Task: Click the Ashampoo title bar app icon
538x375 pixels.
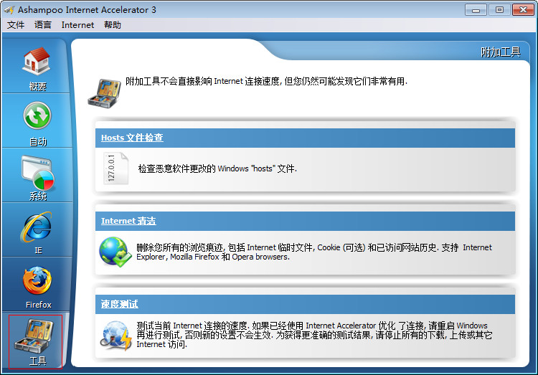Action: click(x=9, y=9)
